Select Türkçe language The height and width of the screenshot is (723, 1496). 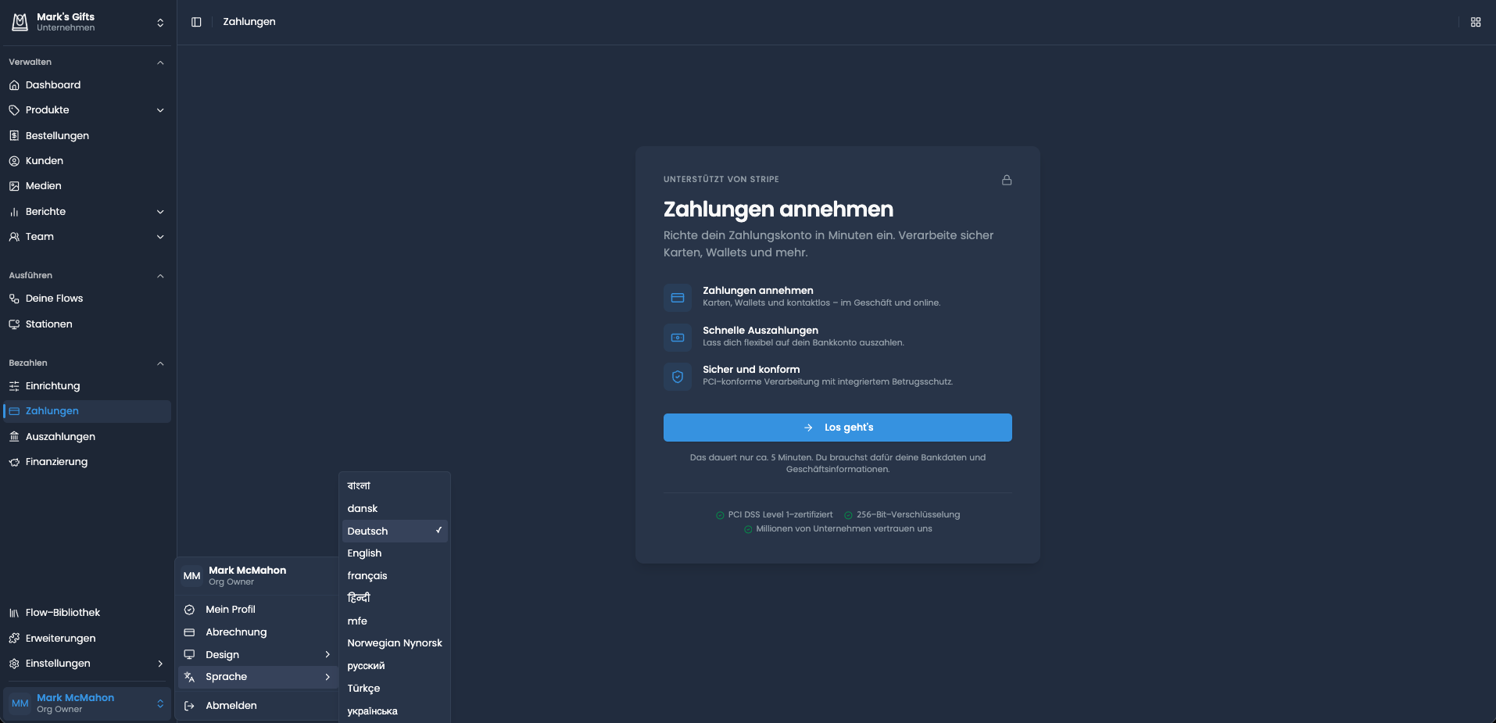coord(395,689)
